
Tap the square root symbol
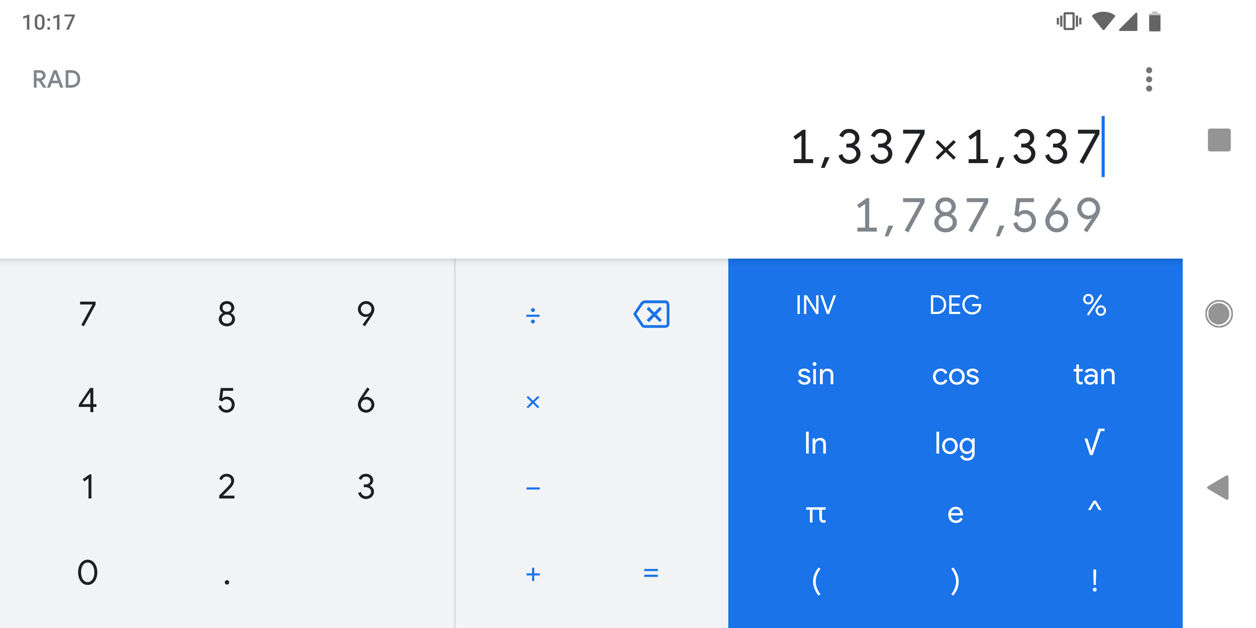(1094, 442)
